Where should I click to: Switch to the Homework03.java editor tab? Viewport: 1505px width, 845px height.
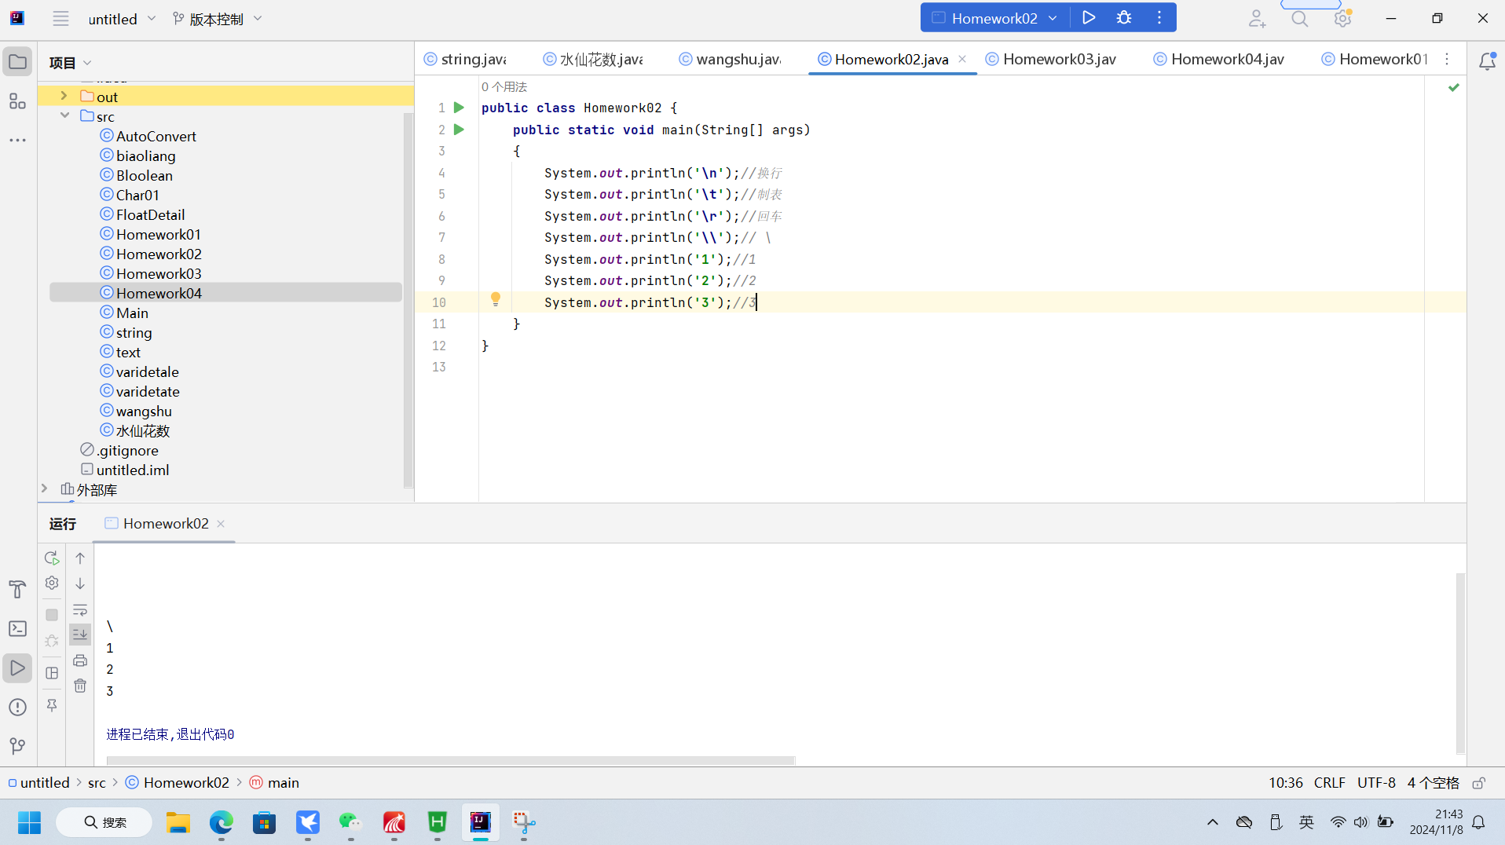[x=1058, y=59]
